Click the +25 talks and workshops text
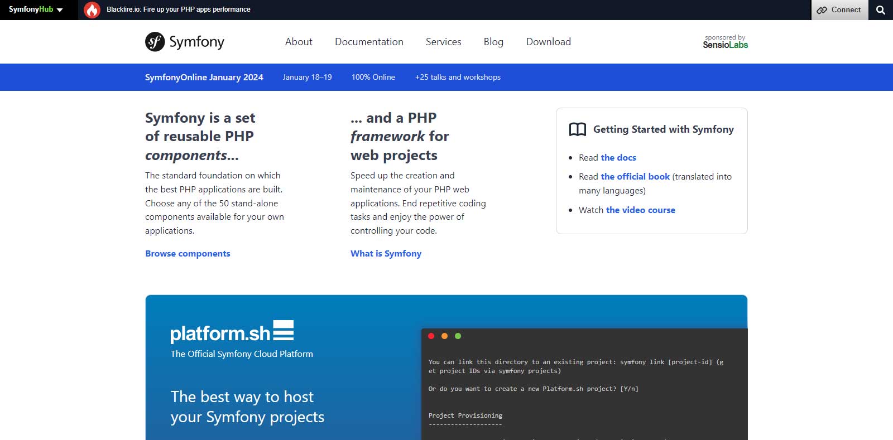Image resolution: width=893 pixels, height=440 pixels. coord(458,78)
